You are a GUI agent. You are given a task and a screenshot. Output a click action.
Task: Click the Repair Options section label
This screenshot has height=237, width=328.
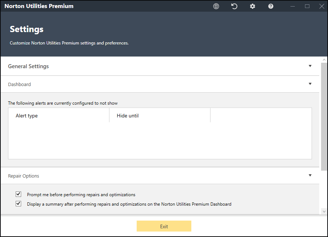tap(23, 176)
